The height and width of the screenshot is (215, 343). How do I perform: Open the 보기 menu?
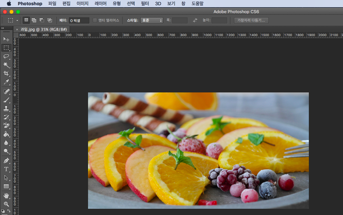click(x=171, y=4)
